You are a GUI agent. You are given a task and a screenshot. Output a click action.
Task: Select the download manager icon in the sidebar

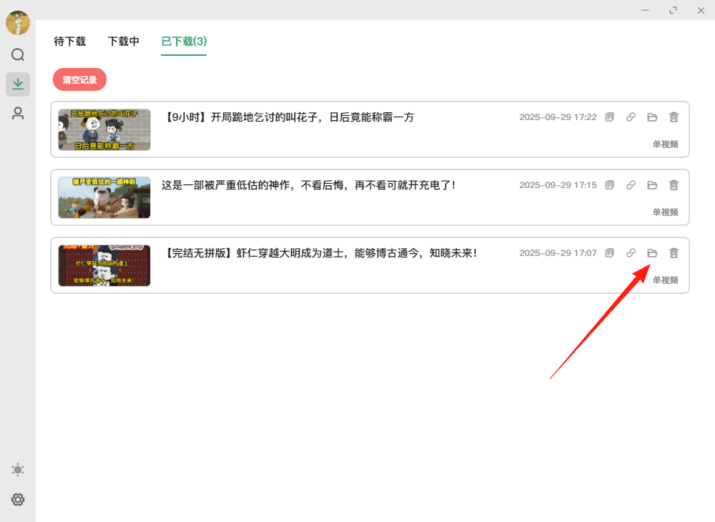click(x=18, y=84)
